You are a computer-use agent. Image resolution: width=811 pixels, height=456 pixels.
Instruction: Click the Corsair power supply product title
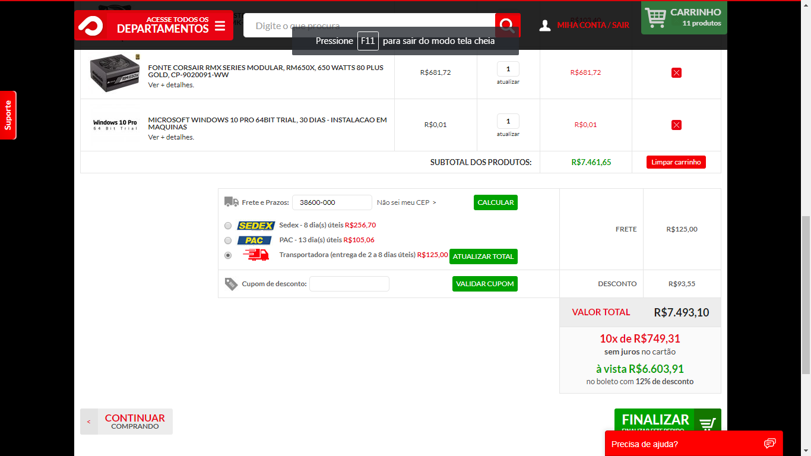[x=266, y=71]
